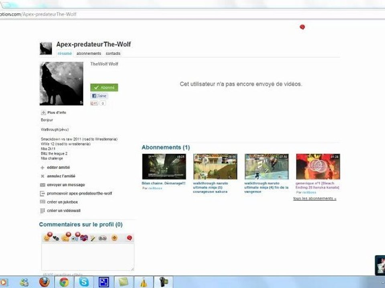Viewport: 385px width, 288px height.
Task: Open the Bilan chaine. Démarage!!! title link
Action: (164, 183)
